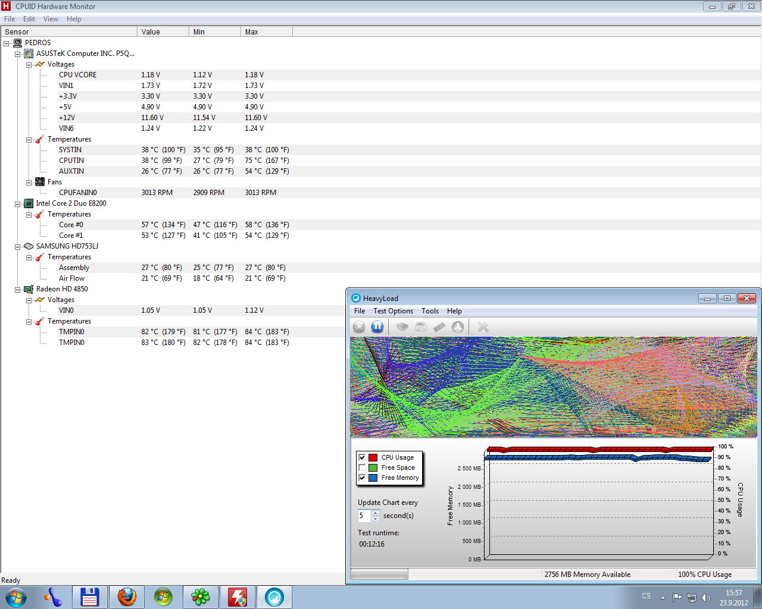Click the memory allocation test icon
This screenshot has width=762, height=609.
[x=439, y=327]
